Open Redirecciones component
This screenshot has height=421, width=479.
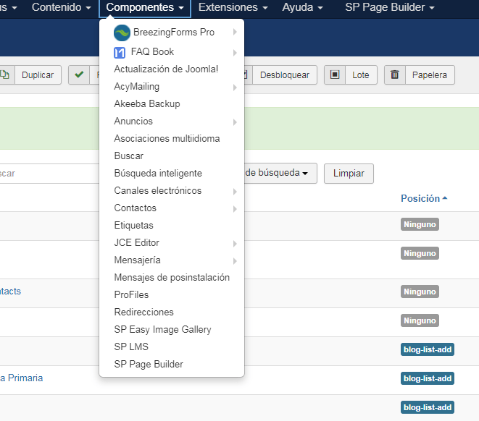point(144,312)
